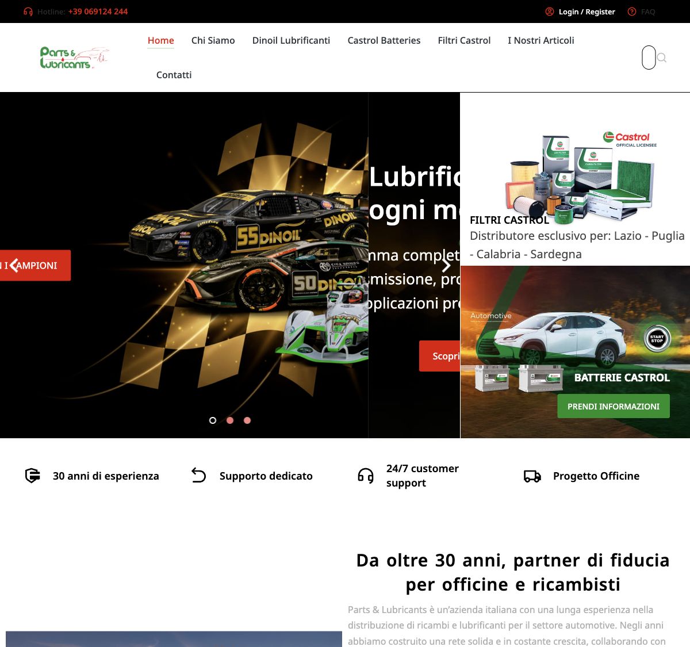Open the Home menu item
The height and width of the screenshot is (647, 690).
(161, 40)
